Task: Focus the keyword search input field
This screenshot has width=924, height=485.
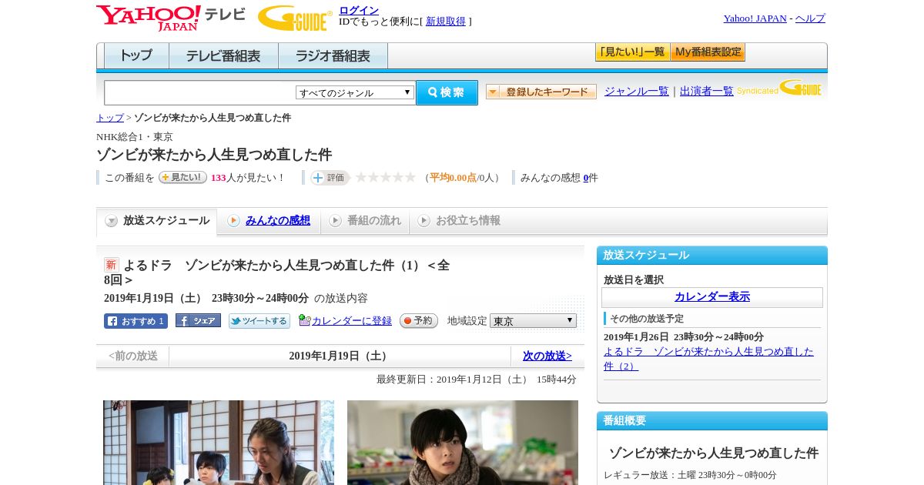Action: click(x=200, y=92)
